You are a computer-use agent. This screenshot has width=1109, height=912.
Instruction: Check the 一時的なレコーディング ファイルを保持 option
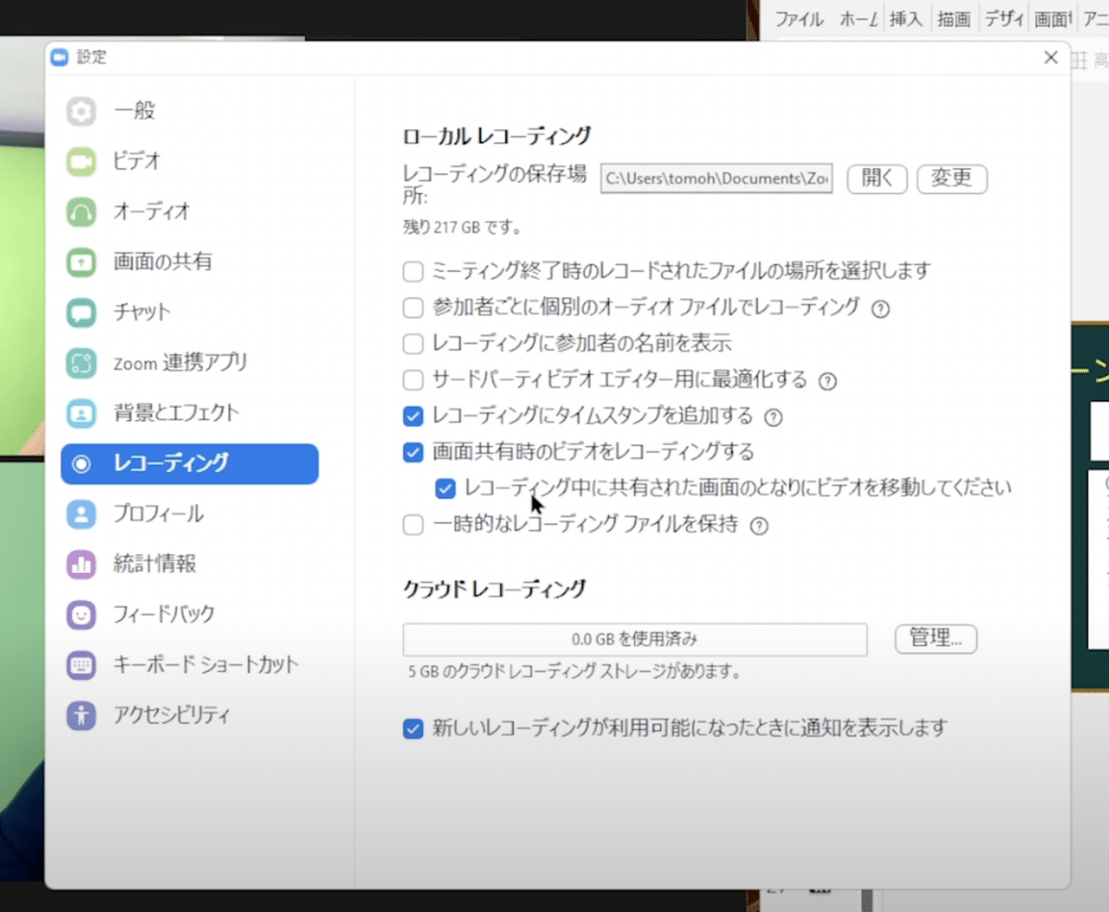coord(412,524)
